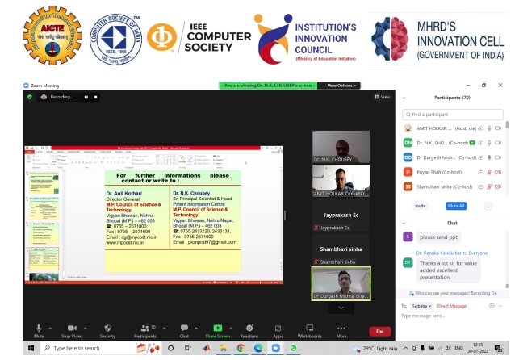This screenshot has width=519, height=360.
Task: Click the green encryption shield icon
Action: coord(30,97)
